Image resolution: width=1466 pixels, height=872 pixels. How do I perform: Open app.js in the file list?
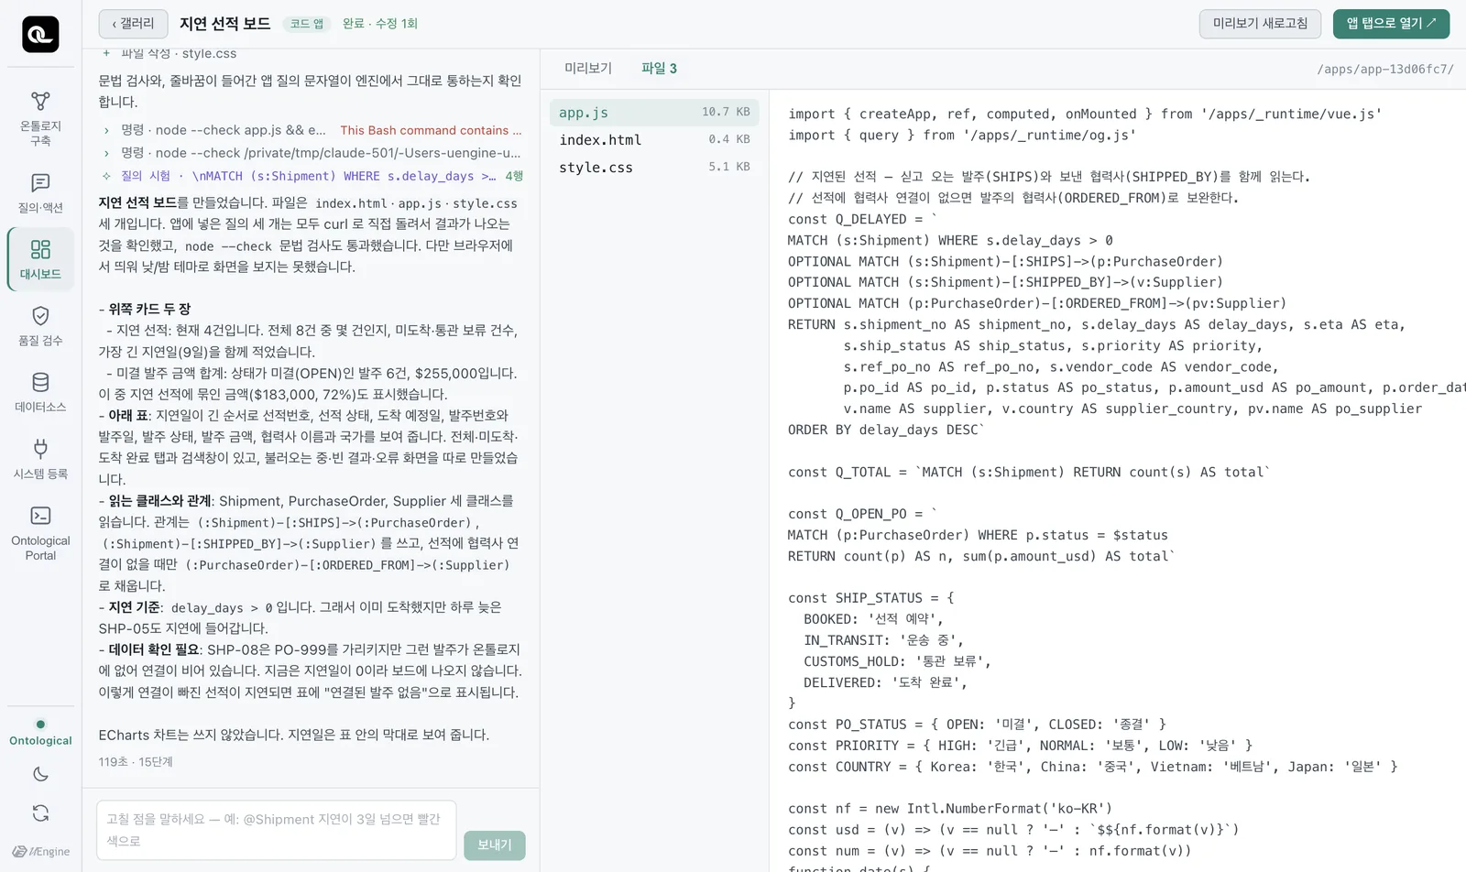coord(654,113)
